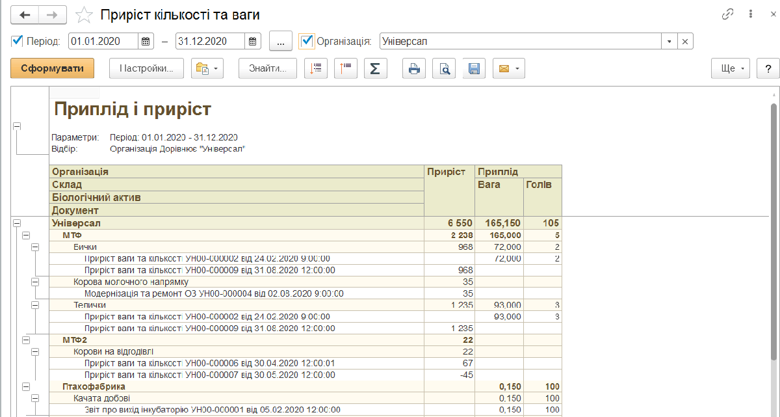Select the Корови на відгодівлі row
This screenshot has width=780, height=417.
[x=305, y=351]
